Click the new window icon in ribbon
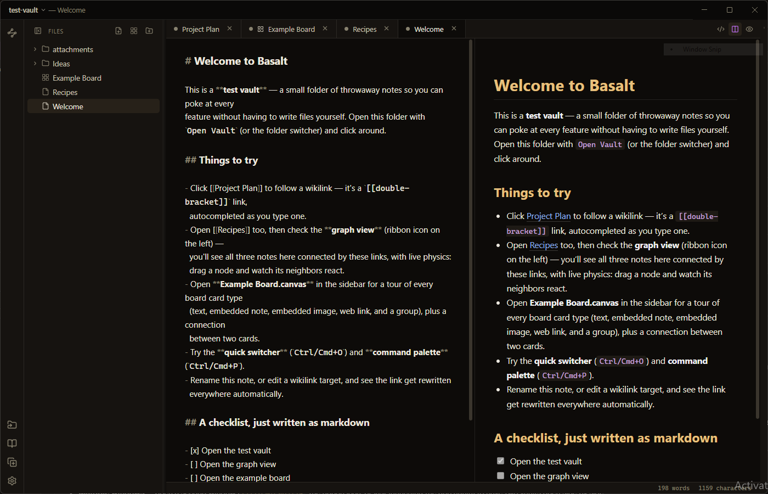The image size is (768, 494). pos(12,462)
